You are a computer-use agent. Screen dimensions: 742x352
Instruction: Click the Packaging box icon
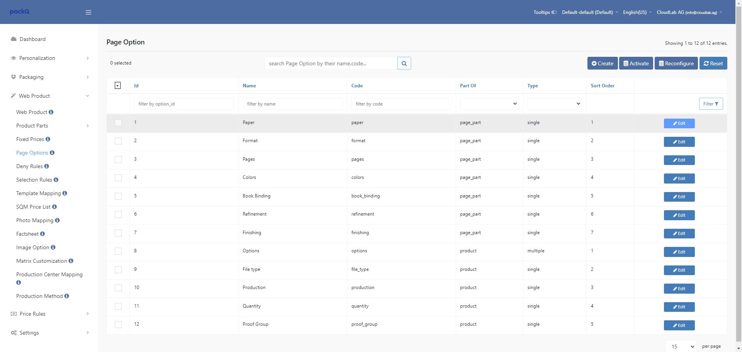[x=14, y=77]
